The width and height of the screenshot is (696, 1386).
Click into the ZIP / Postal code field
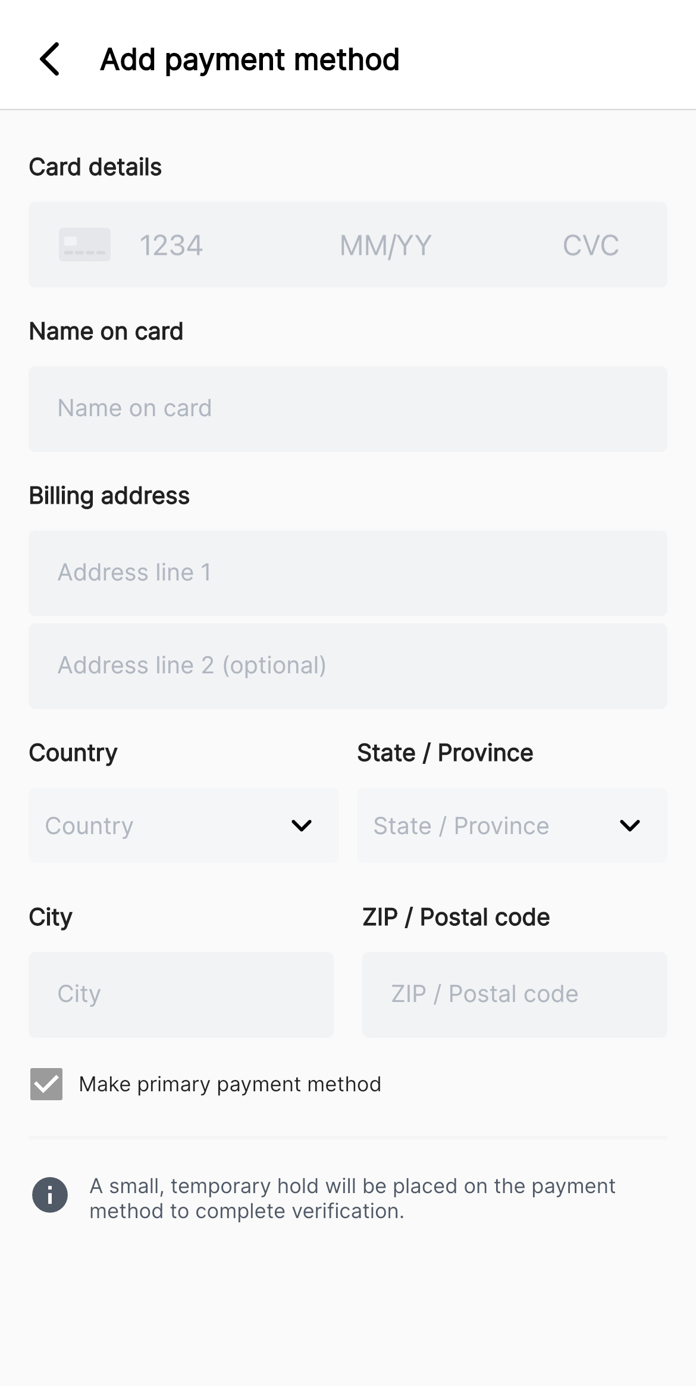click(515, 994)
